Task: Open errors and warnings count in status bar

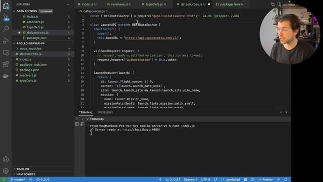Action: click(43, 179)
